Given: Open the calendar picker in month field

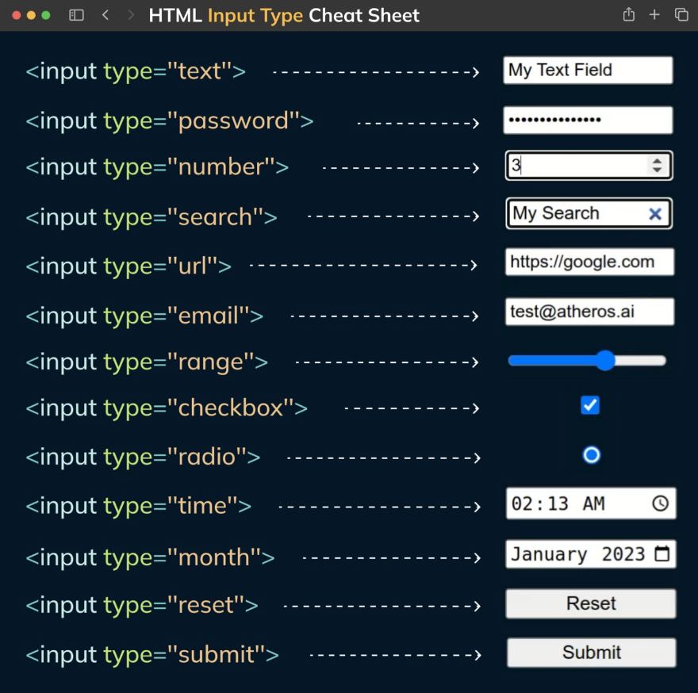Looking at the screenshot, I should [x=662, y=553].
